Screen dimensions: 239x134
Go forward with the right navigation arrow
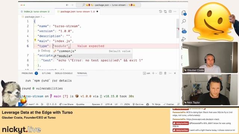(x=72, y=5)
